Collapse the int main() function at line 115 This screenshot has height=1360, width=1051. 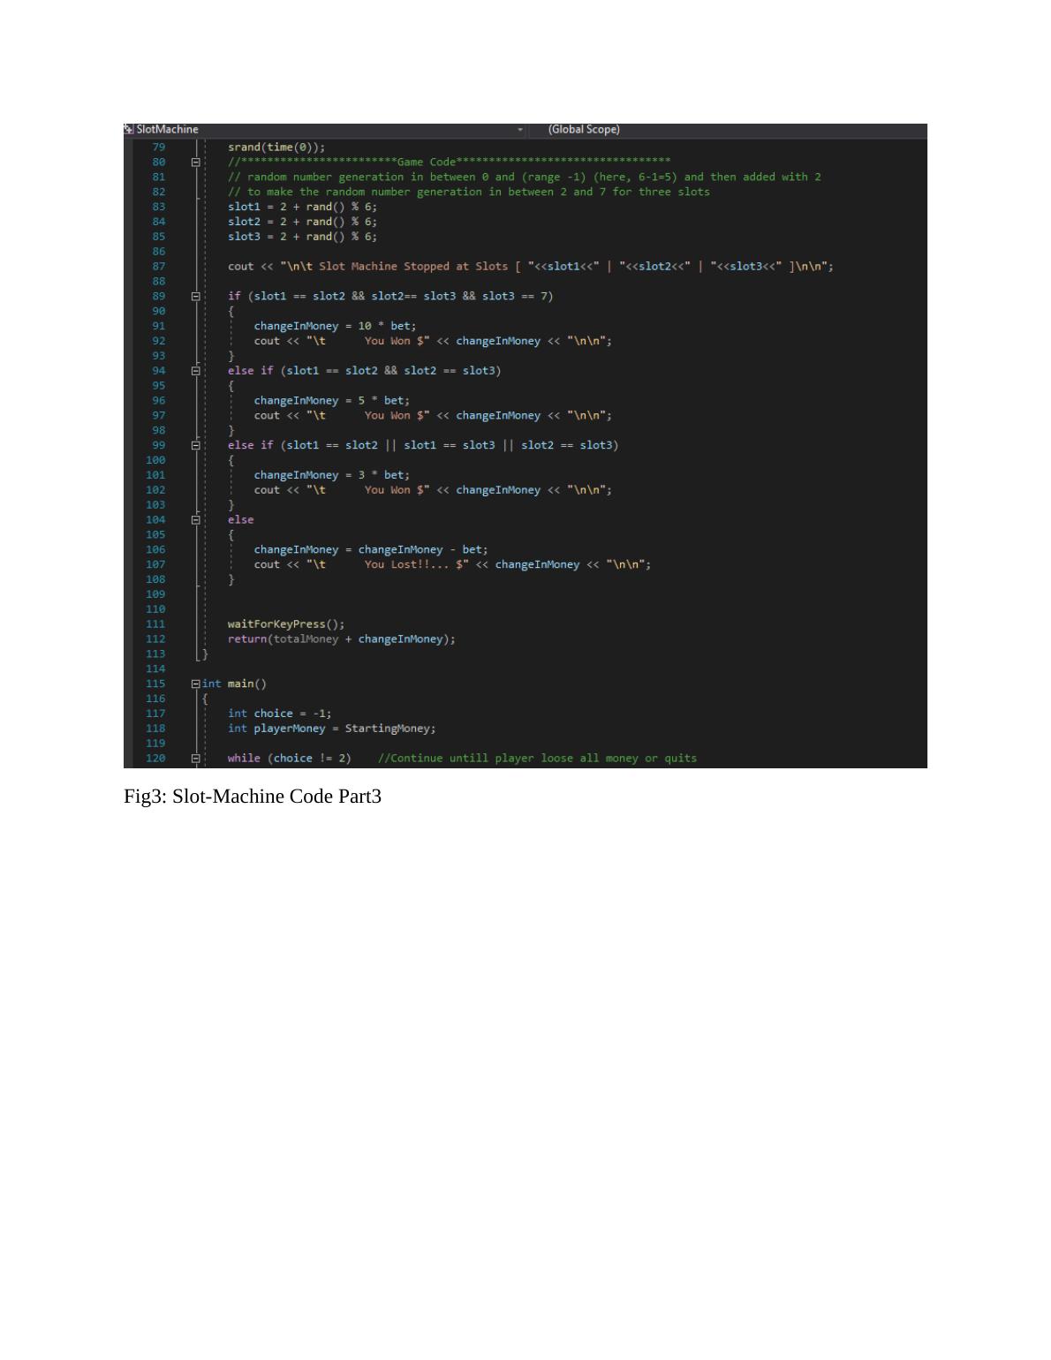coord(195,684)
